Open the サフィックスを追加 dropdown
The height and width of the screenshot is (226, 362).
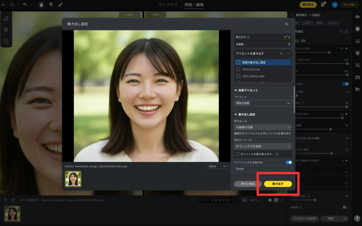263,146
